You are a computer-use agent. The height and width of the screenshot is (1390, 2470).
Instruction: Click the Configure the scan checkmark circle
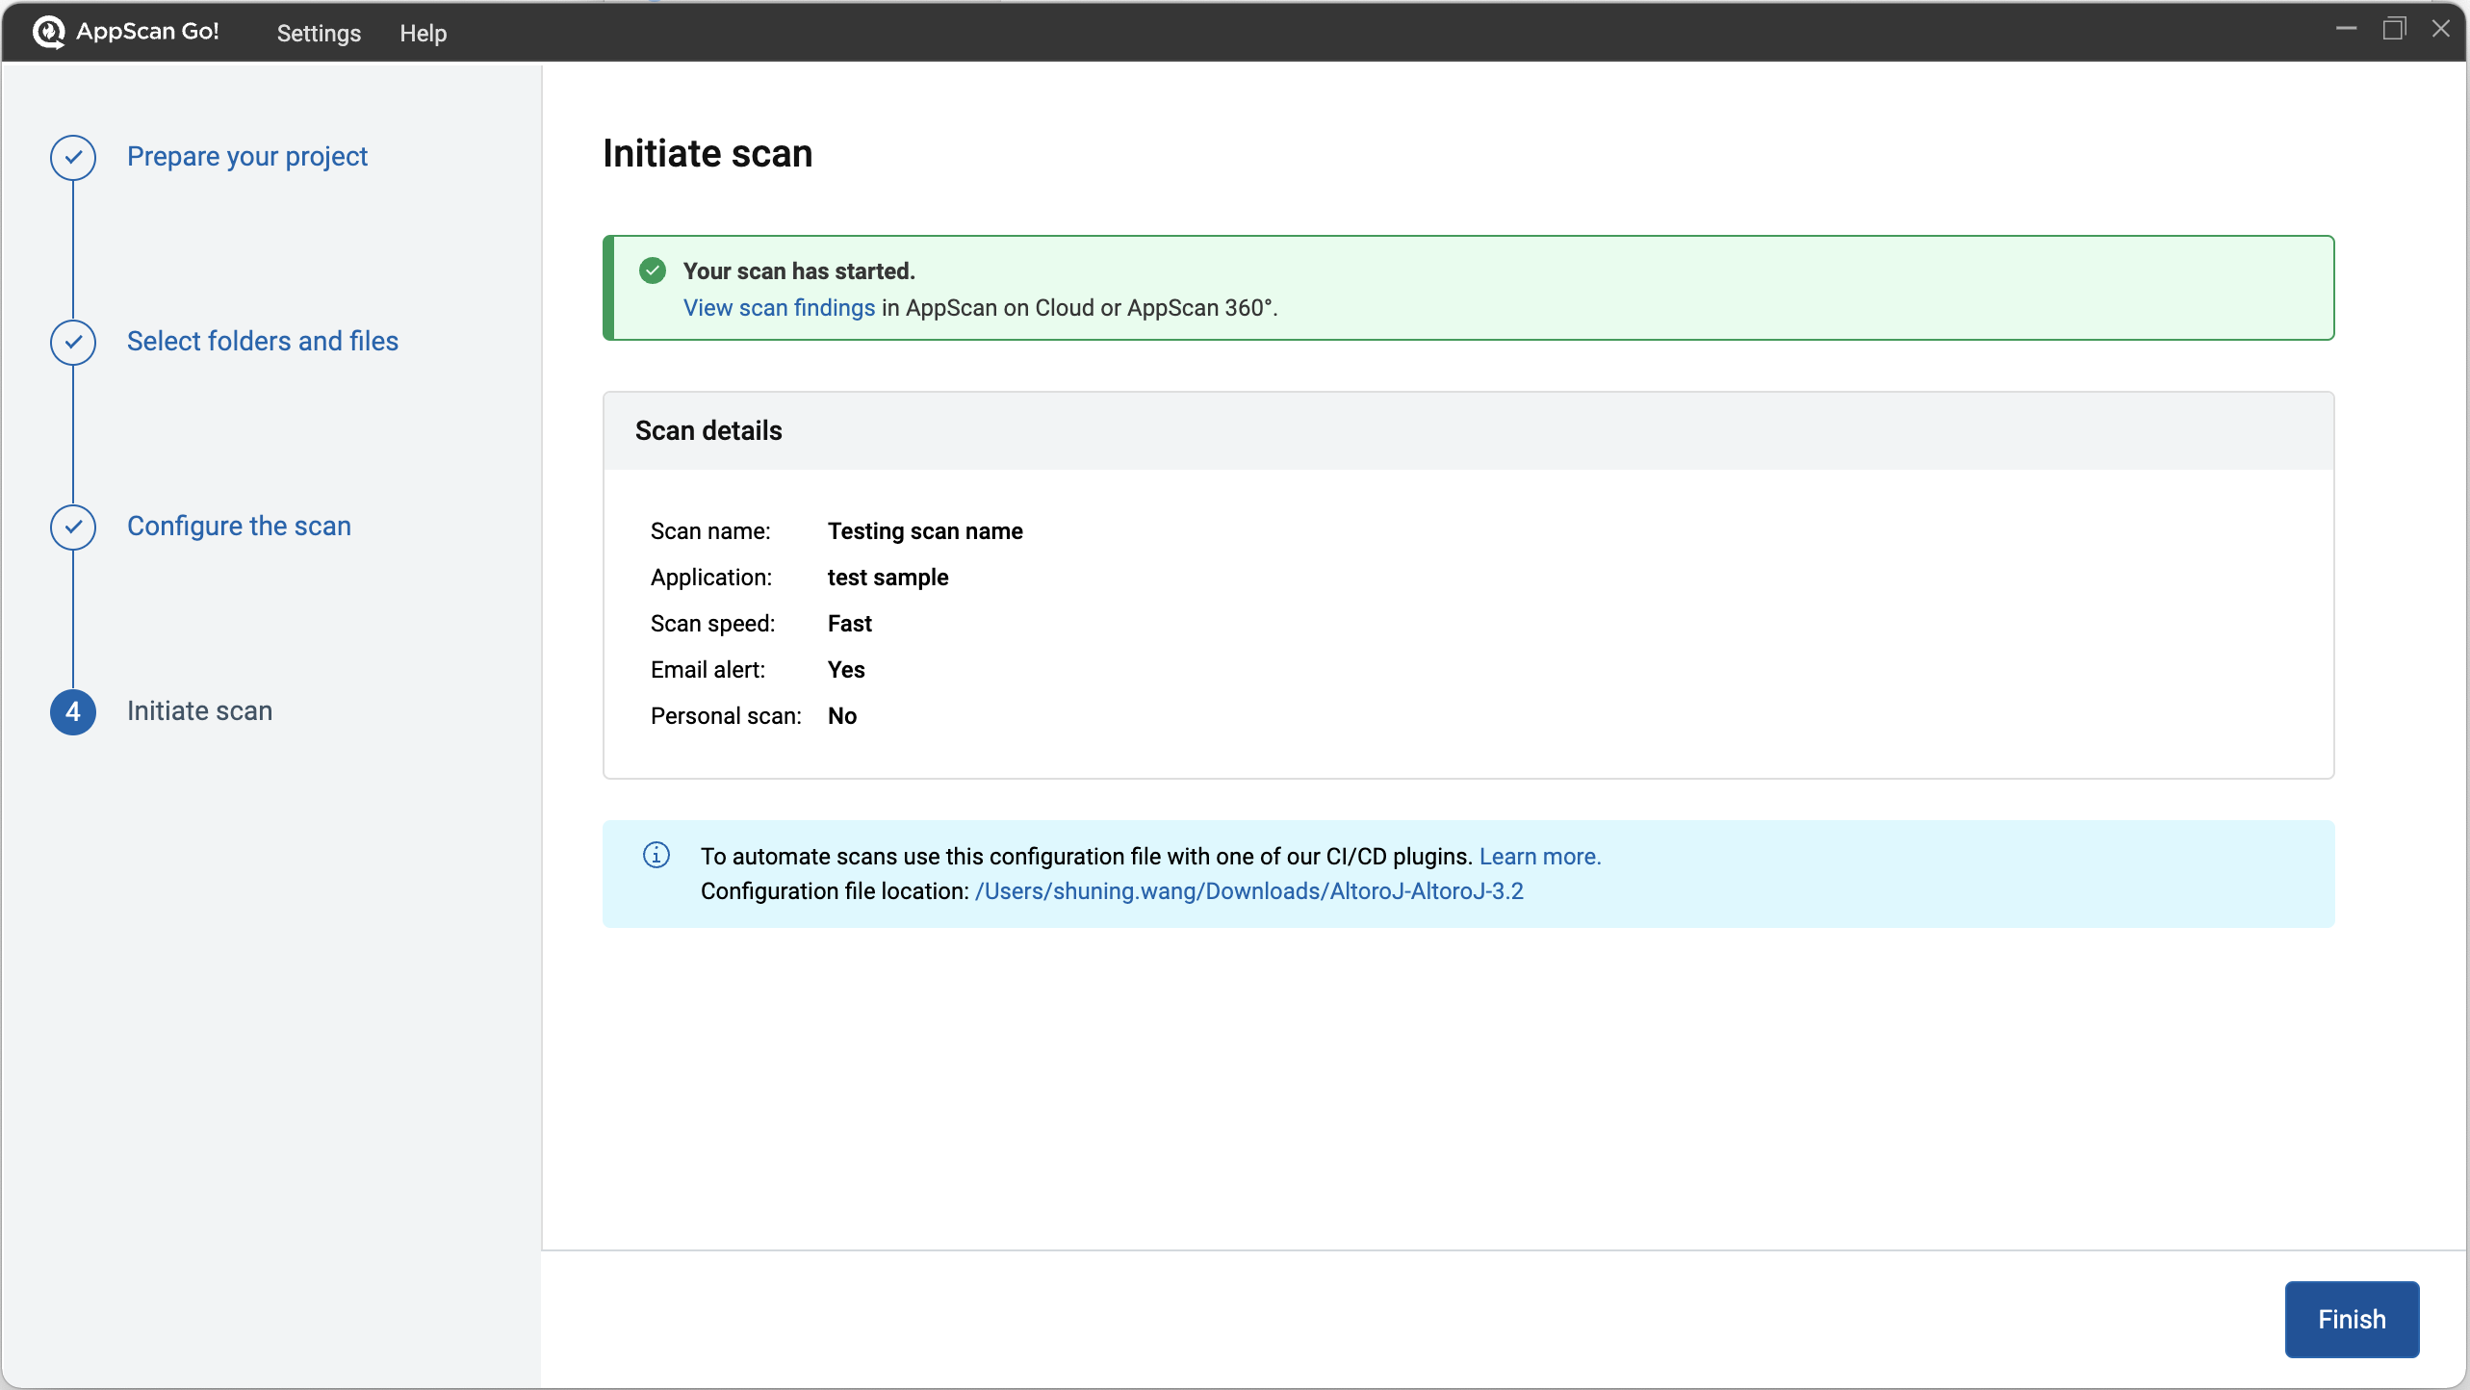73,527
